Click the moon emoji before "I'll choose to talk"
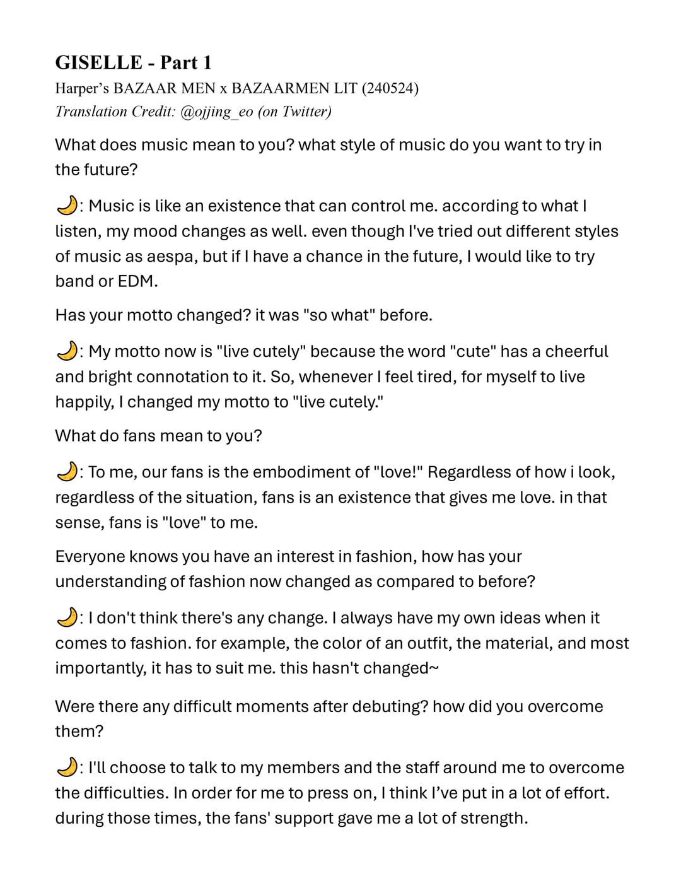The width and height of the screenshot is (681, 881). [66, 767]
